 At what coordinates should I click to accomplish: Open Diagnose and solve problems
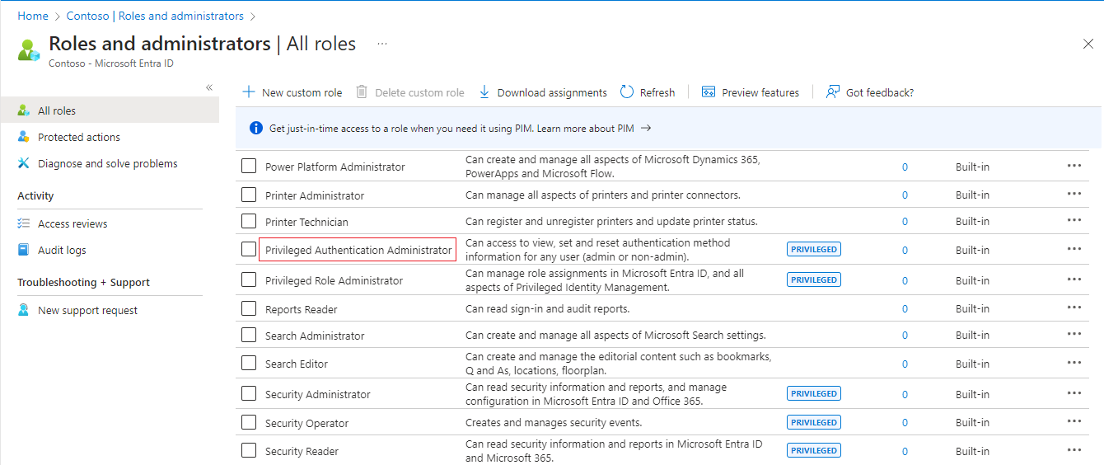click(110, 163)
